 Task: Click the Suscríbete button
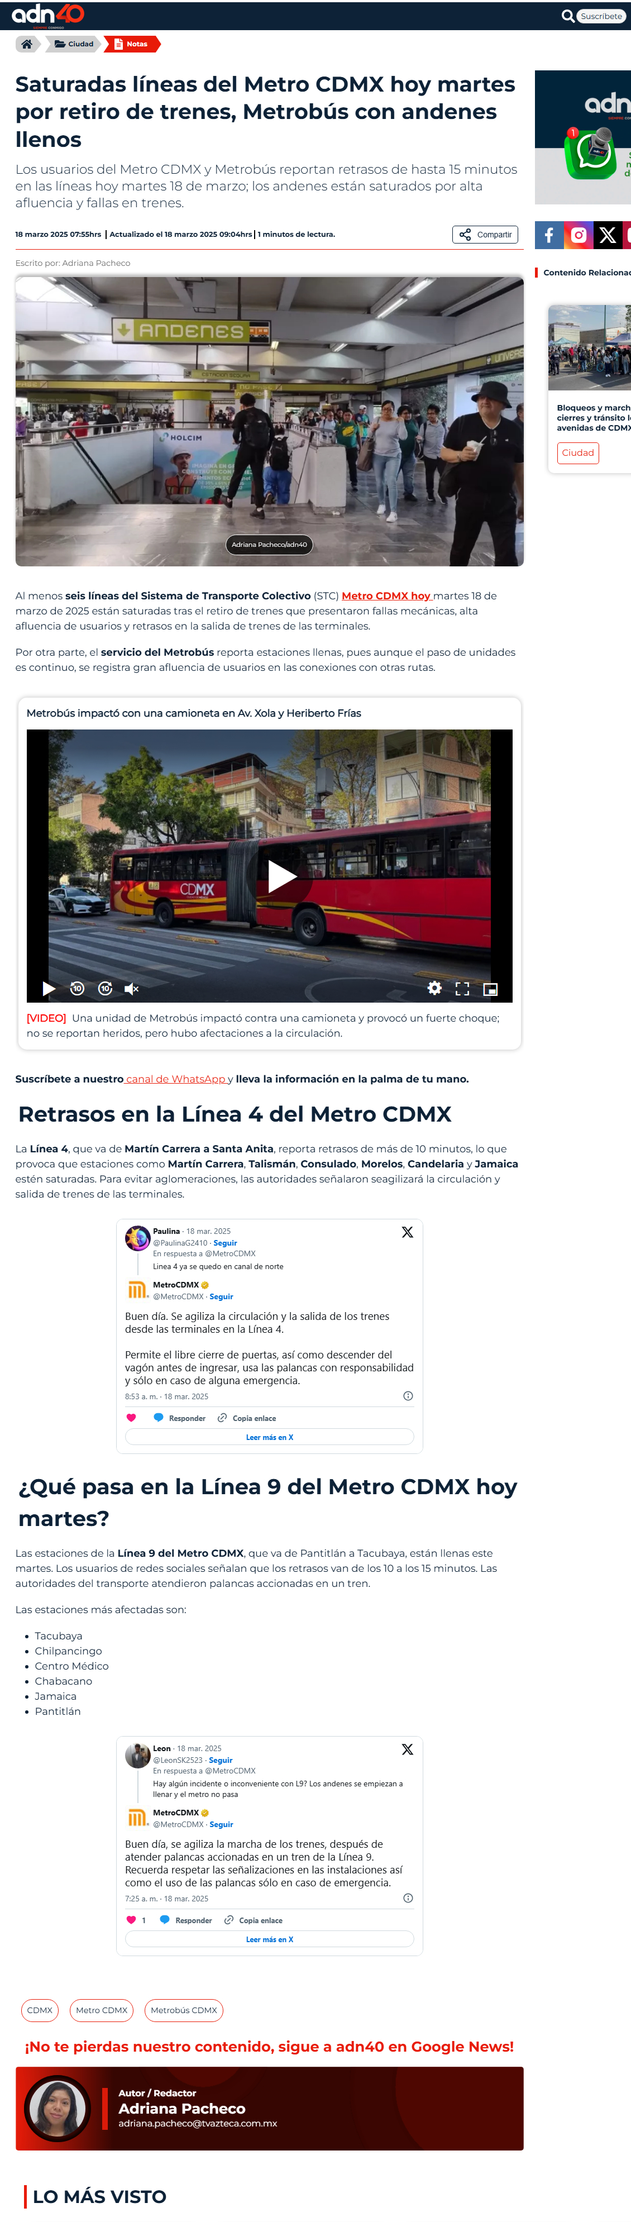pyautogui.click(x=601, y=16)
